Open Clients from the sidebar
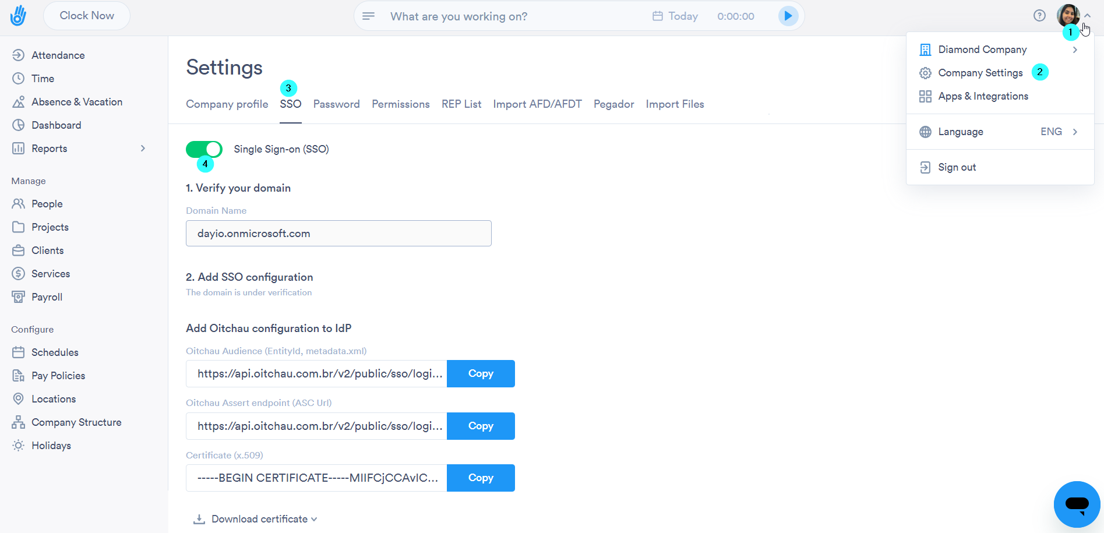The width and height of the screenshot is (1104, 533). 47,250
